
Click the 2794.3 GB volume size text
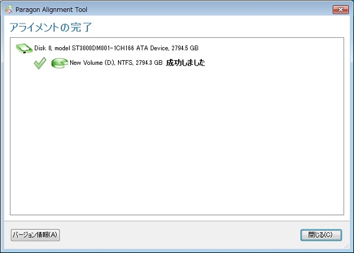[149, 63]
